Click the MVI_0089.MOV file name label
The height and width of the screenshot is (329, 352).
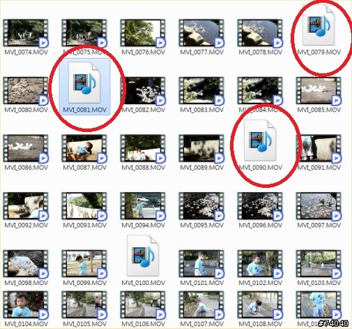click(201, 168)
